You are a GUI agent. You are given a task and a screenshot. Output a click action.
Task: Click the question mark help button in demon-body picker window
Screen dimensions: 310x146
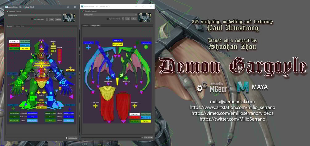(x=47, y=19)
